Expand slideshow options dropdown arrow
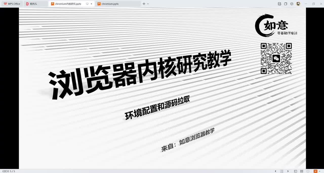This screenshot has height=173, width=324. (x=320, y=171)
